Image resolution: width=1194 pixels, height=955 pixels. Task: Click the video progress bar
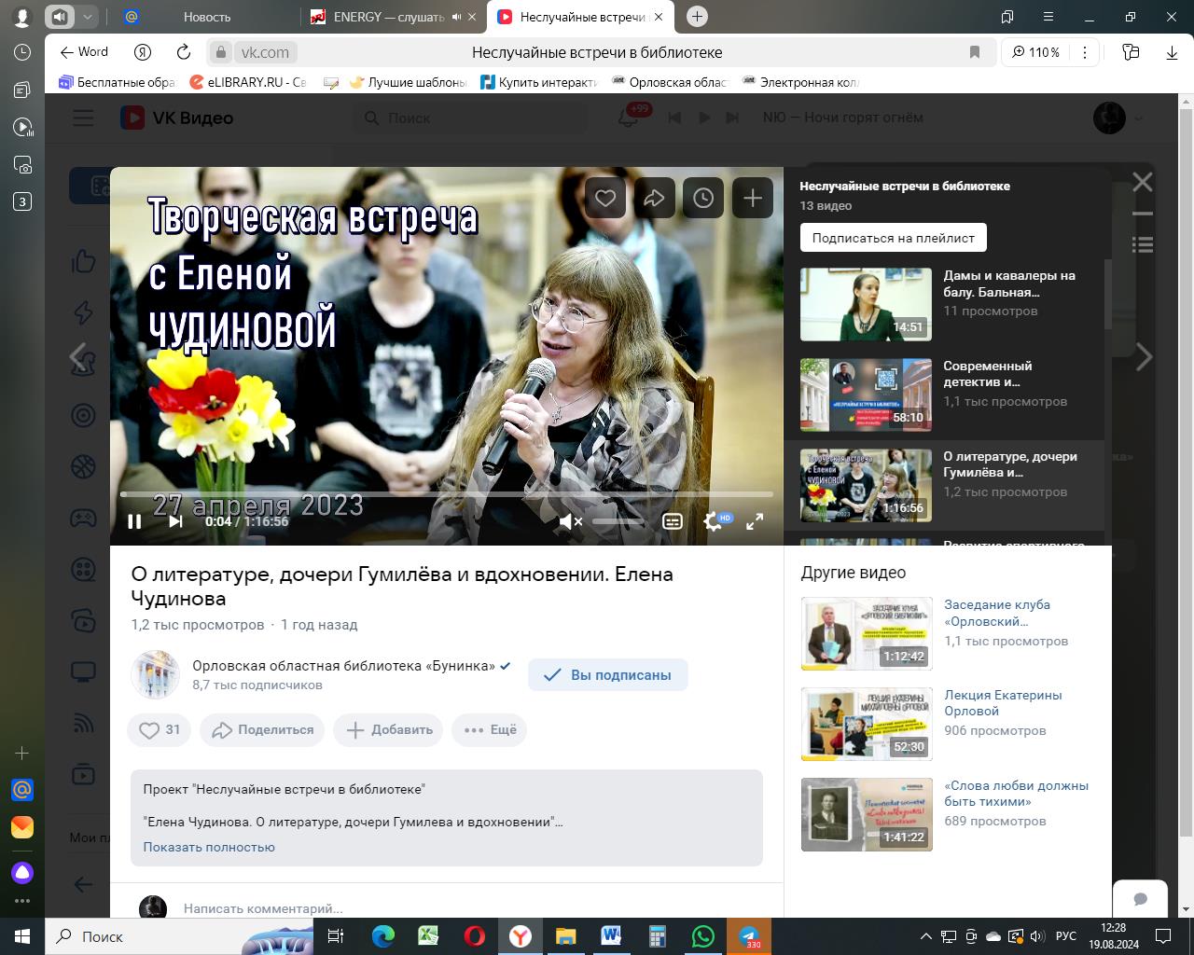tap(446, 494)
